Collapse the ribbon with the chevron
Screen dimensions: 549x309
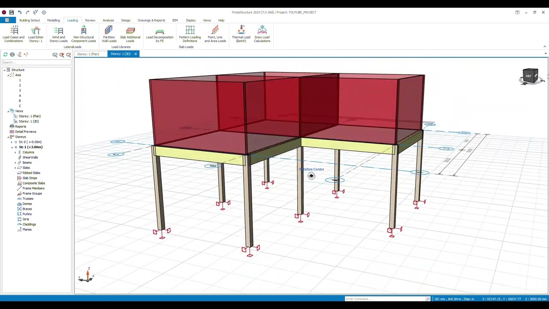click(x=545, y=46)
